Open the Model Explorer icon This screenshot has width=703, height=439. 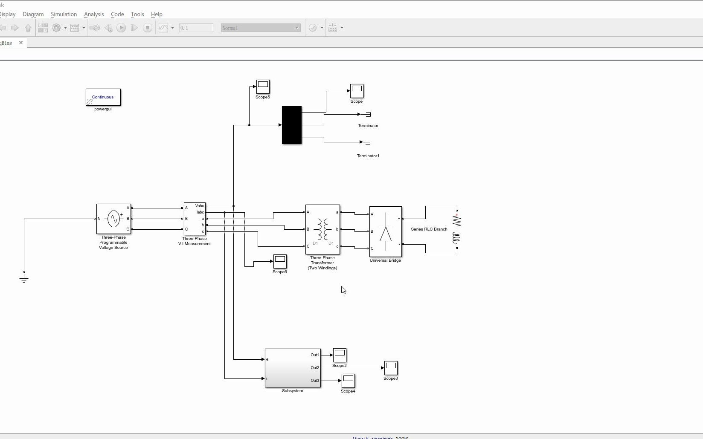(x=75, y=28)
